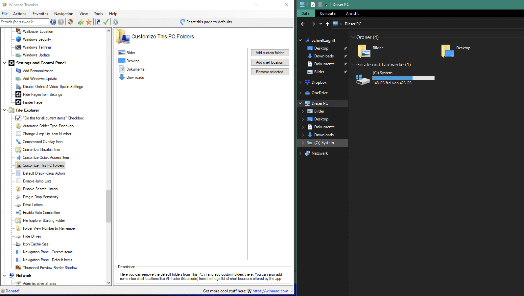524x296 pixels.
Task: Go to Winaero Tweaker home page icon
Action: [70, 22]
